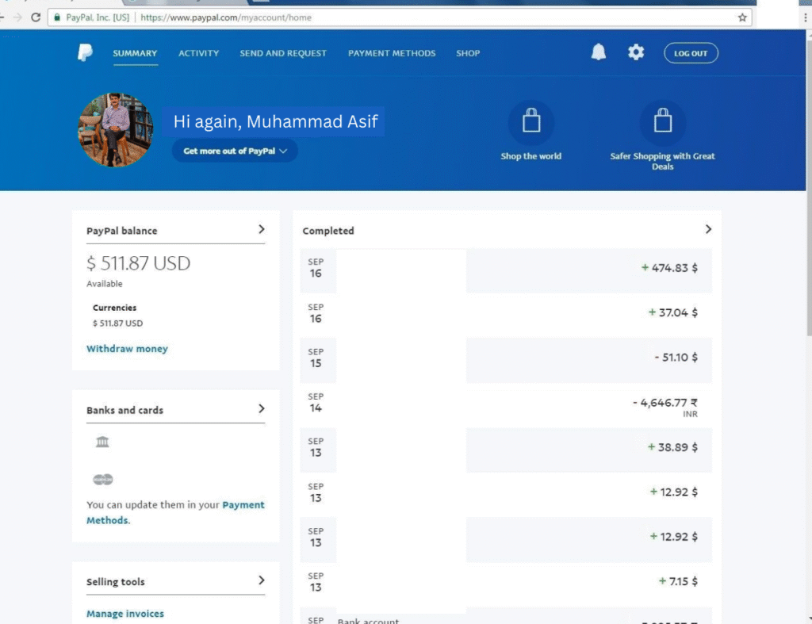Viewport: 812px width, 624px height.
Task: Go to Send and Request tab
Action: [283, 53]
